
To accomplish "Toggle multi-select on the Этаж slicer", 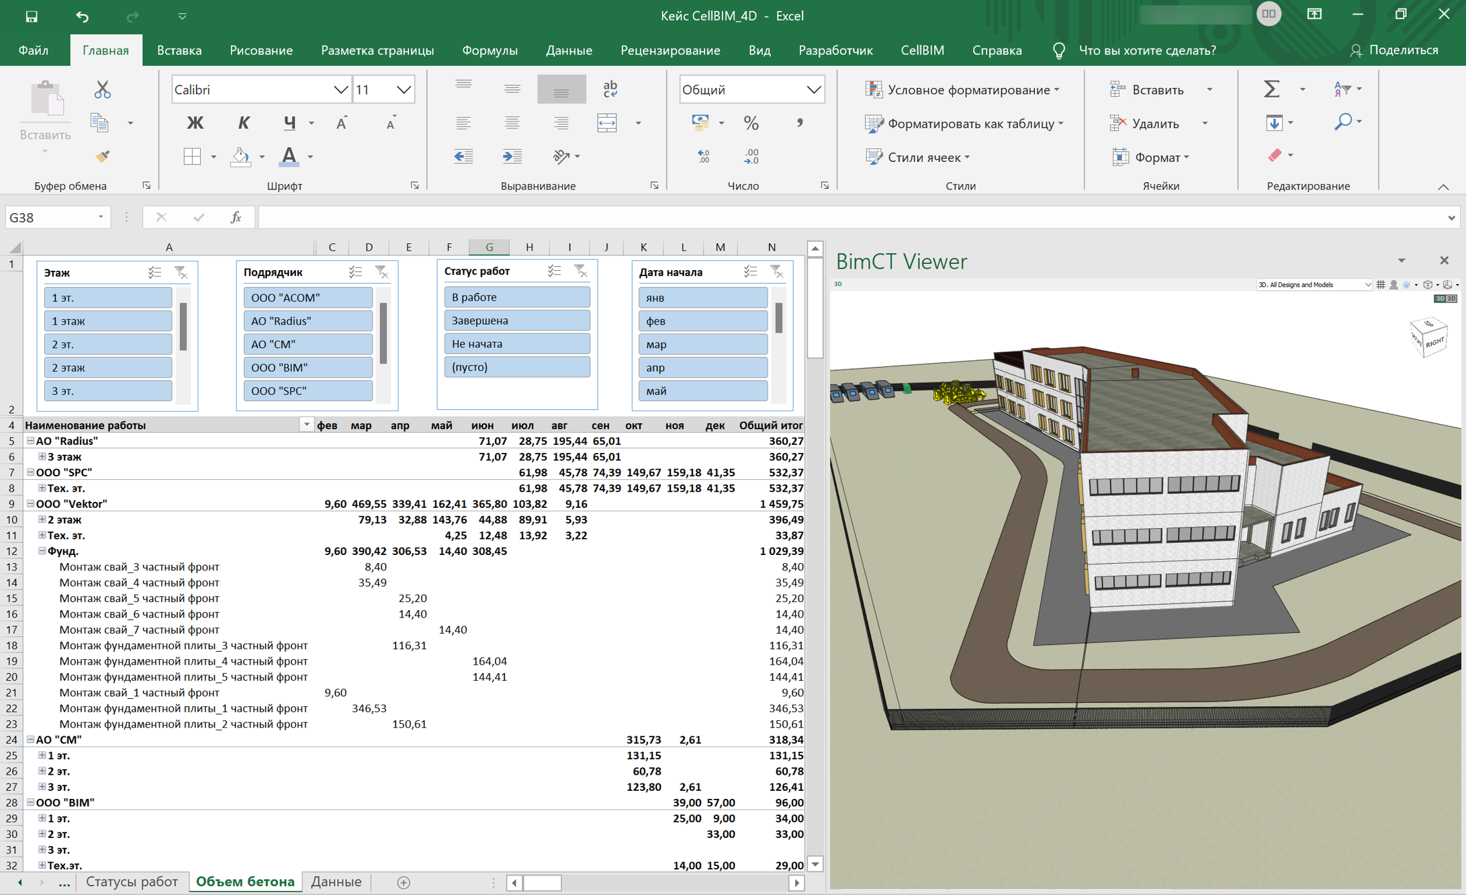I will coord(154,272).
